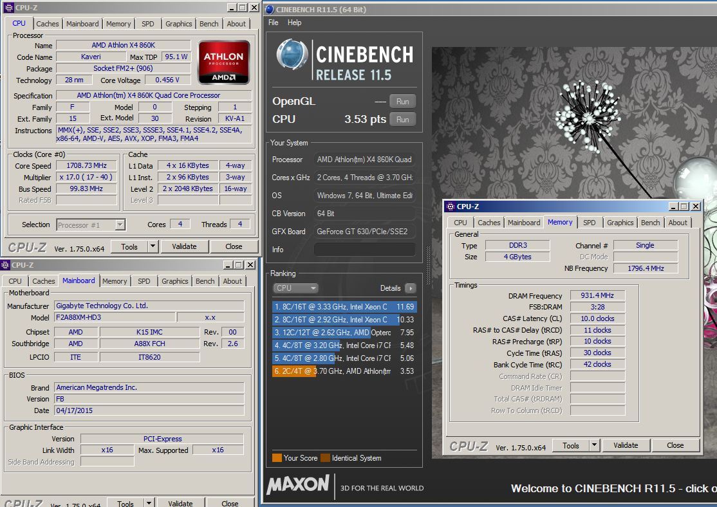Click the NB Frequency 1796.4 MHz value
This screenshot has width=717, height=507.
(x=645, y=268)
